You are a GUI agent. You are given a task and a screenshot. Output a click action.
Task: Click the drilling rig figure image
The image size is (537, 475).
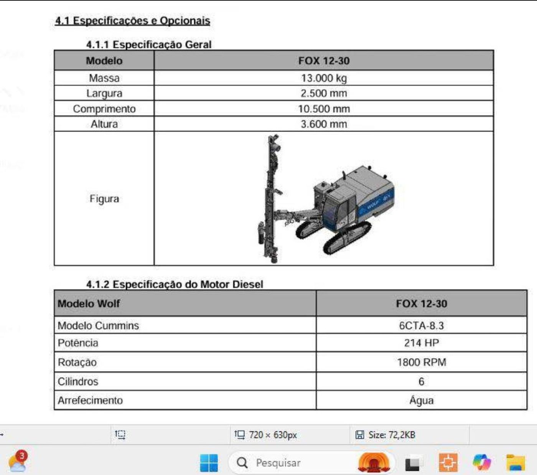[x=326, y=199]
